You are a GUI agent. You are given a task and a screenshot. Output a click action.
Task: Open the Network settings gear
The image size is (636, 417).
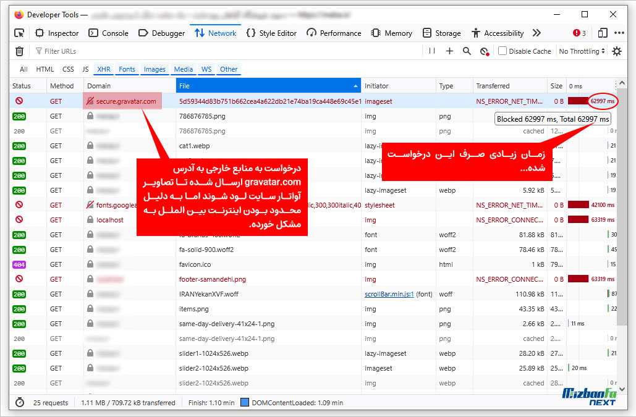click(616, 51)
